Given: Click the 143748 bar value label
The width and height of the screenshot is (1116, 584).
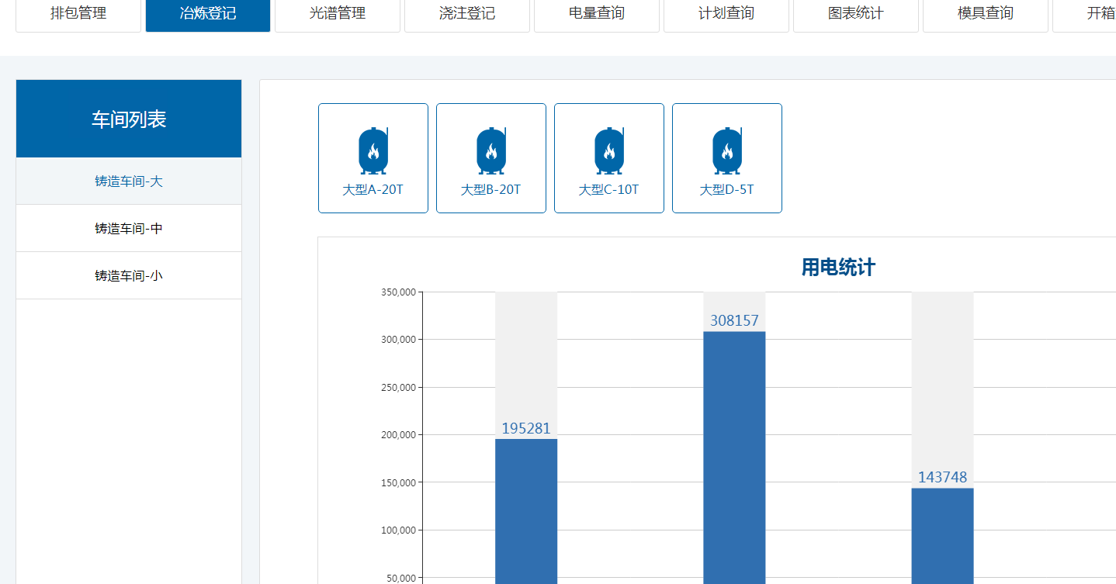Looking at the screenshot, I should click(942, 477).
